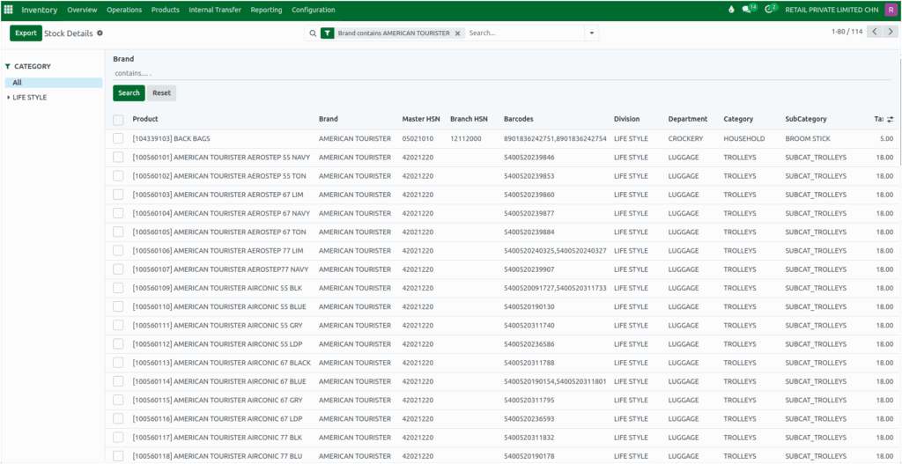Click the magnifier search icon
This screenshot has width=902, height=464.
(313, 33)
